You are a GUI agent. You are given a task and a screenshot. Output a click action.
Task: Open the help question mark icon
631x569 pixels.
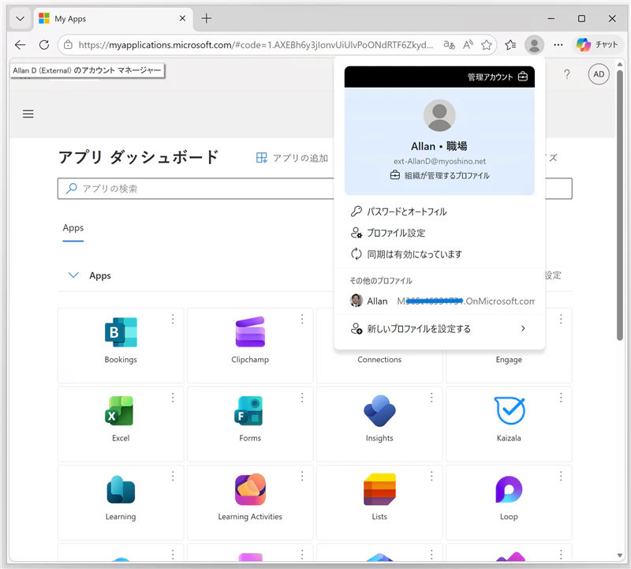click(x=566, y=74)
